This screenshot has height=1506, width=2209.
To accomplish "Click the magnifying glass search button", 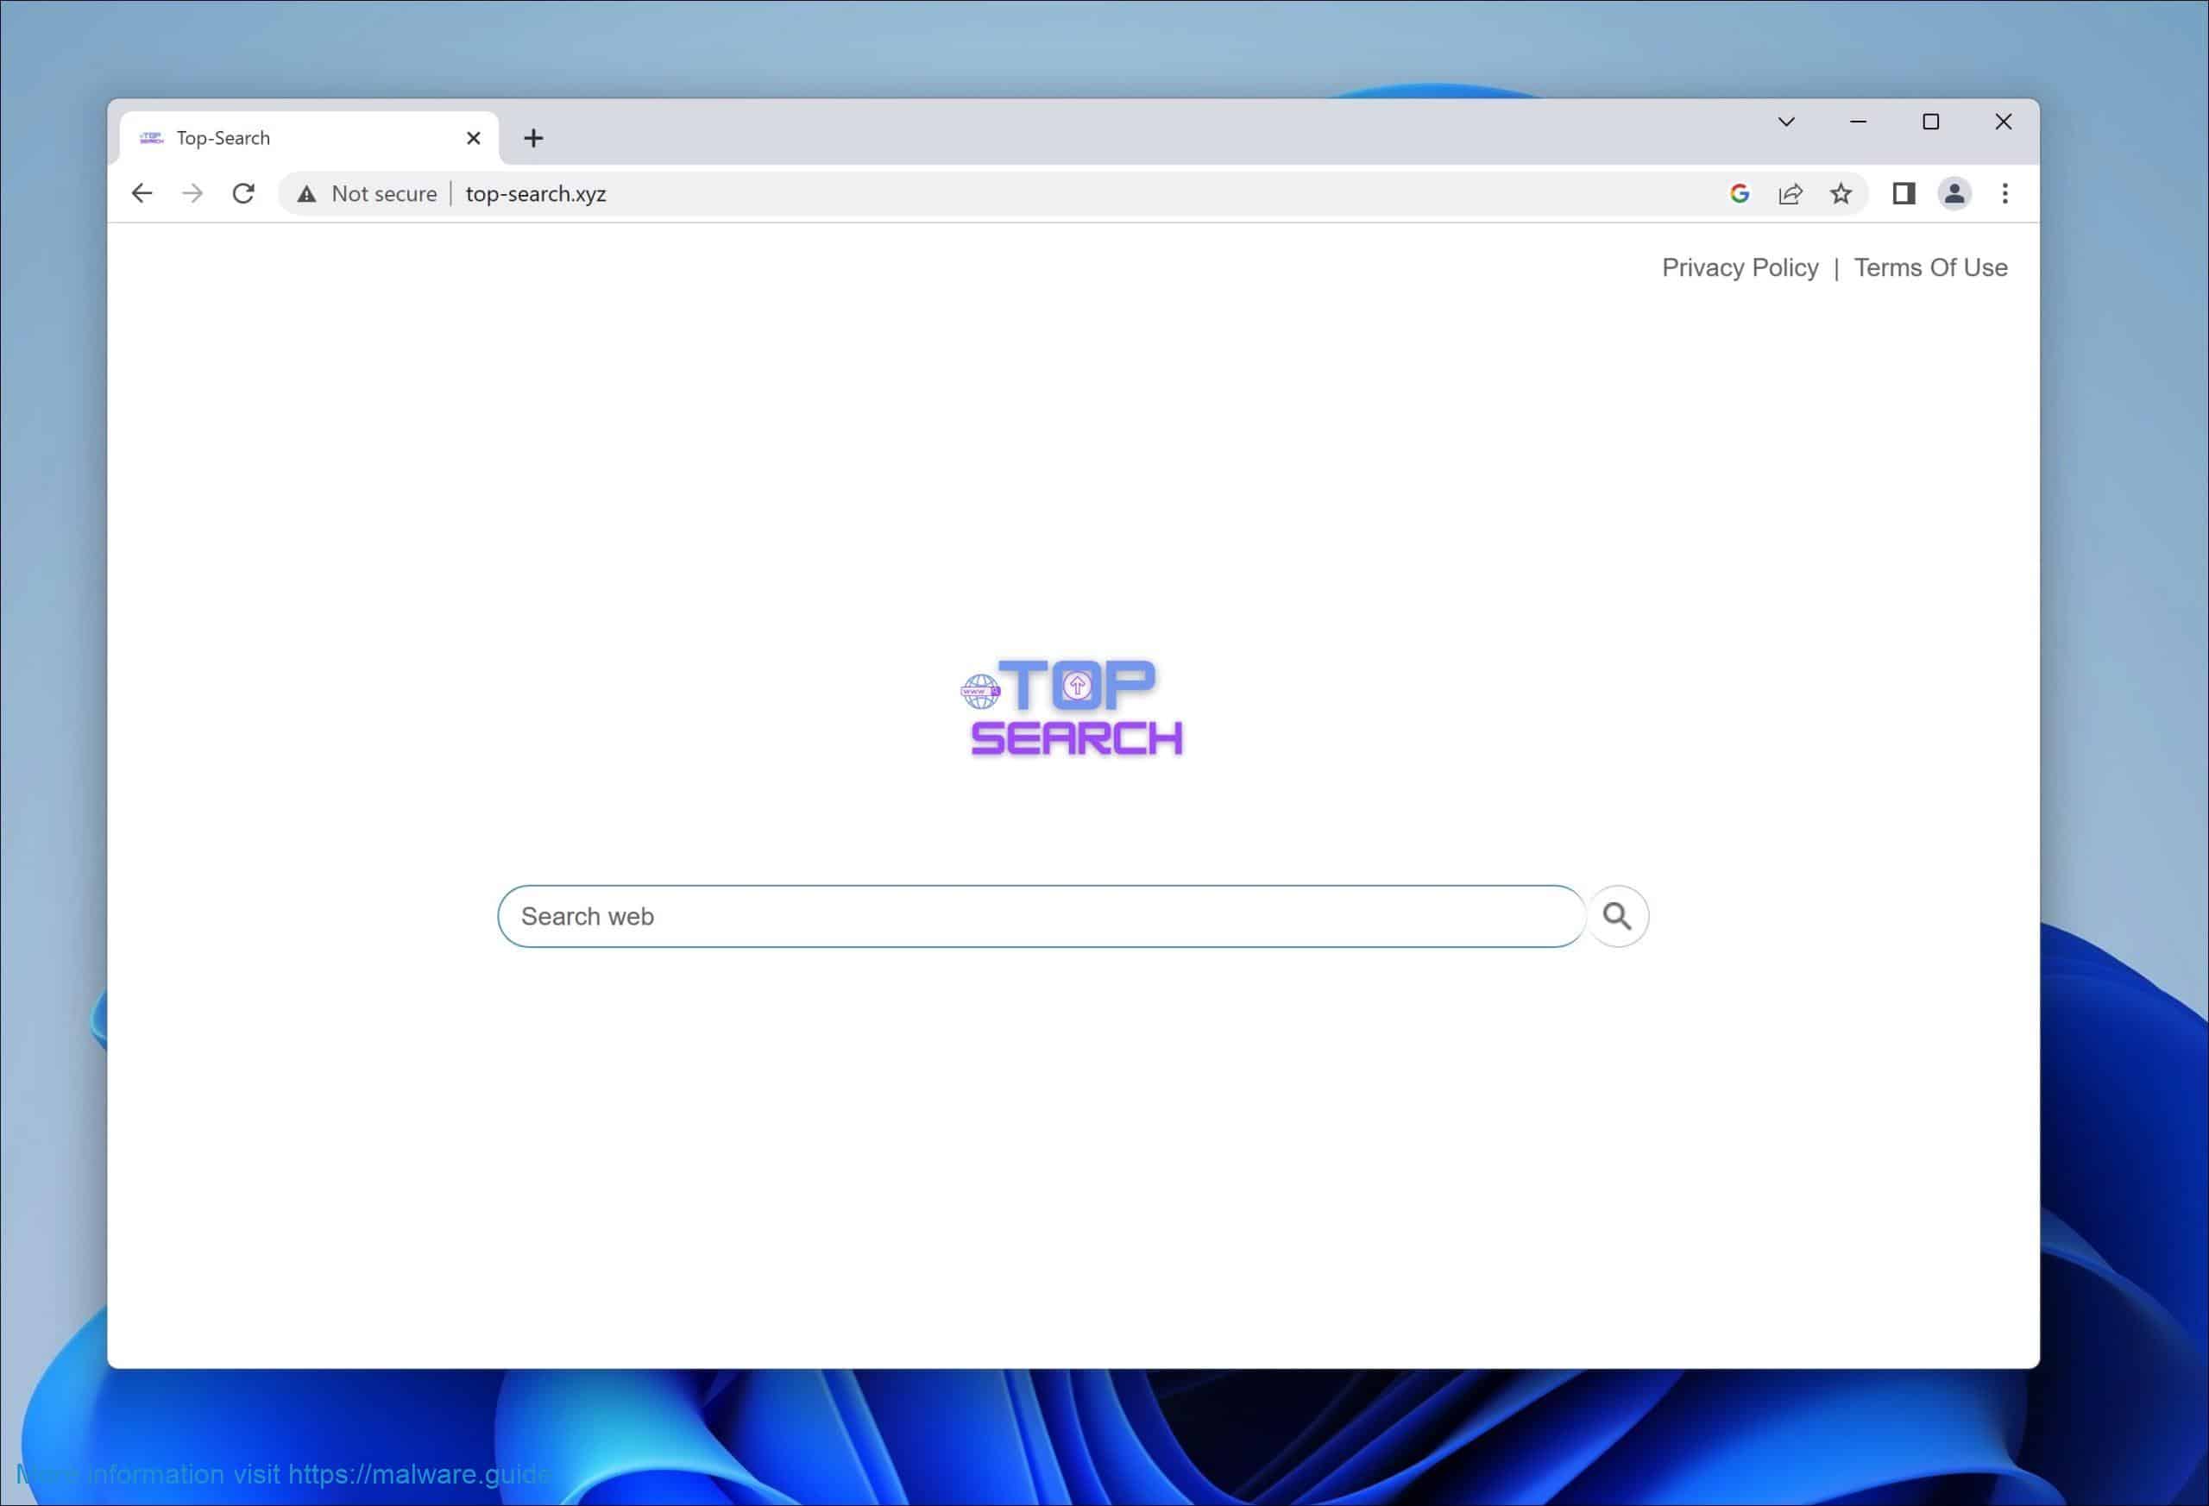I will [1617, 915].
